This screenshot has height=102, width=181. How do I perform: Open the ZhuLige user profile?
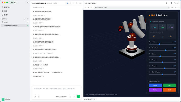[x=6, y=99]
